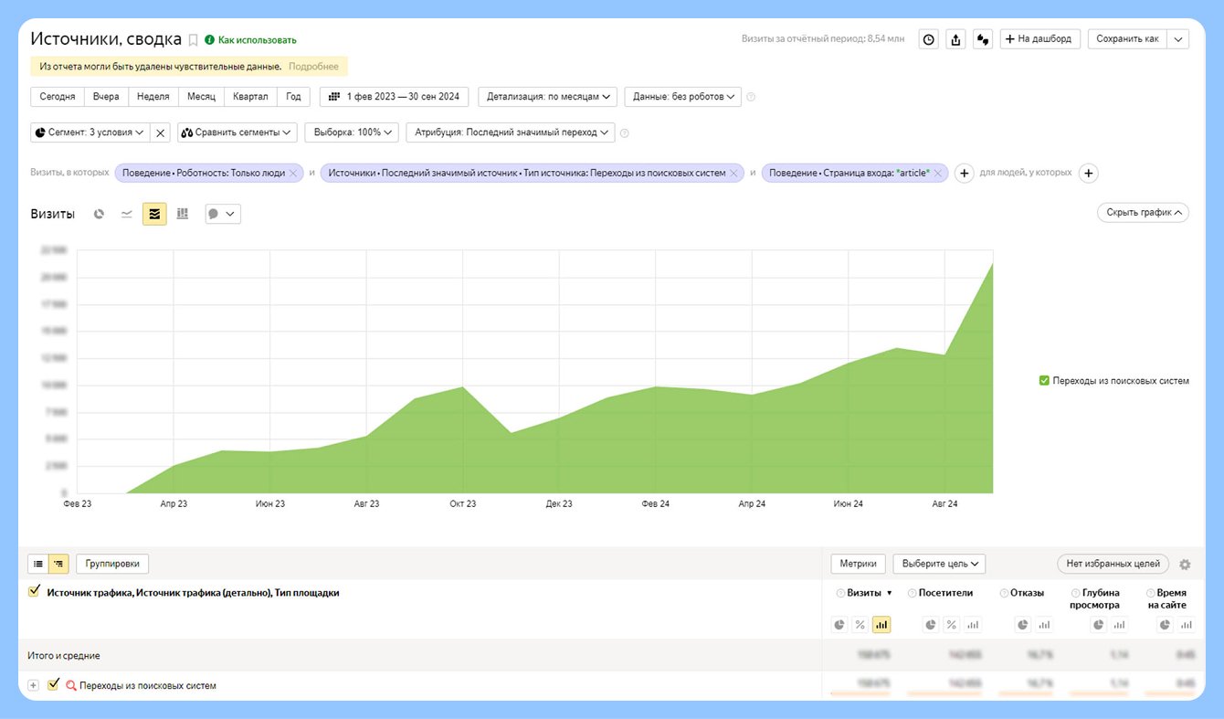Open table settings gear icon
The height and width of the screenshot is (719, 1224).
[x=1185, y=565]
